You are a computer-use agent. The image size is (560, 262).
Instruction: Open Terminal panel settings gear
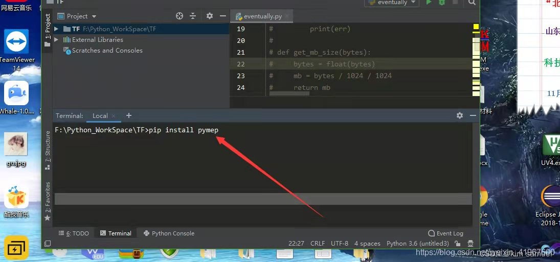(460, 115)
